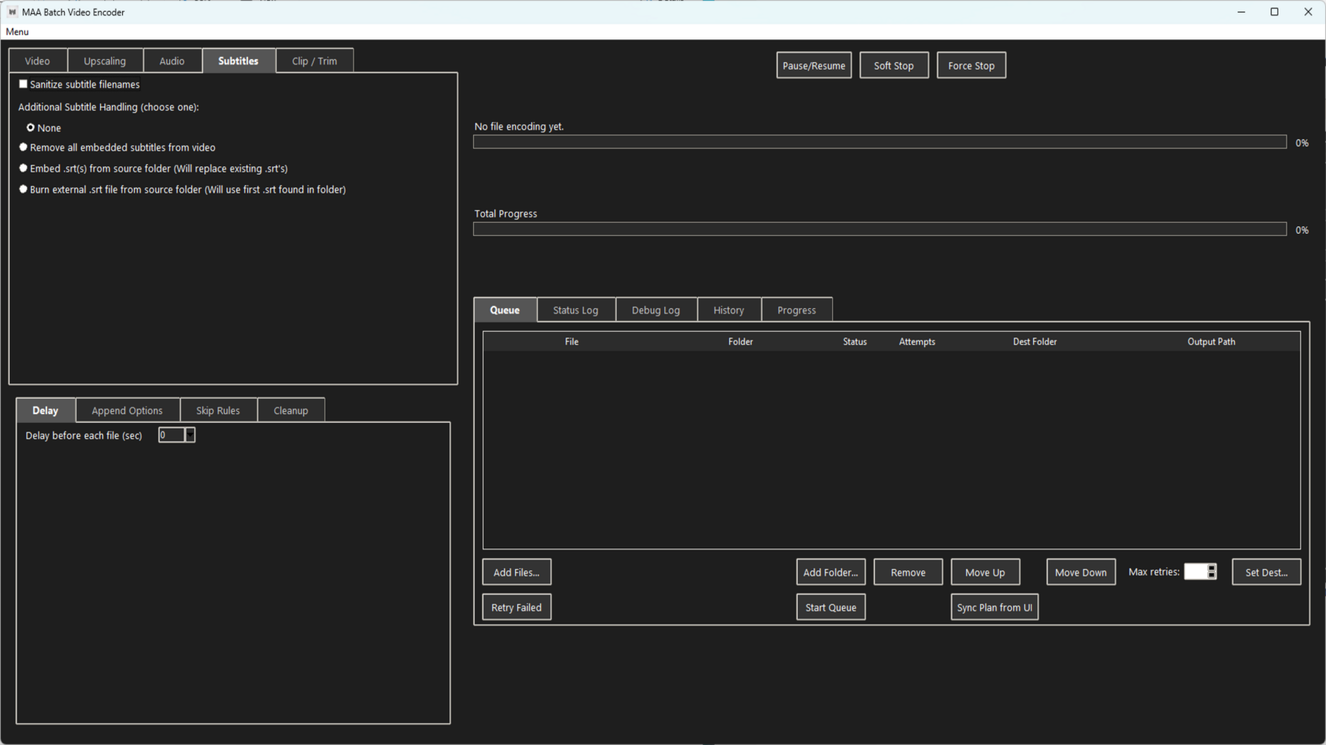This screenshot has width=1326, height=745.
Task: Select Embed .srt(s) from source folder
Action: (x=23, y=168)
